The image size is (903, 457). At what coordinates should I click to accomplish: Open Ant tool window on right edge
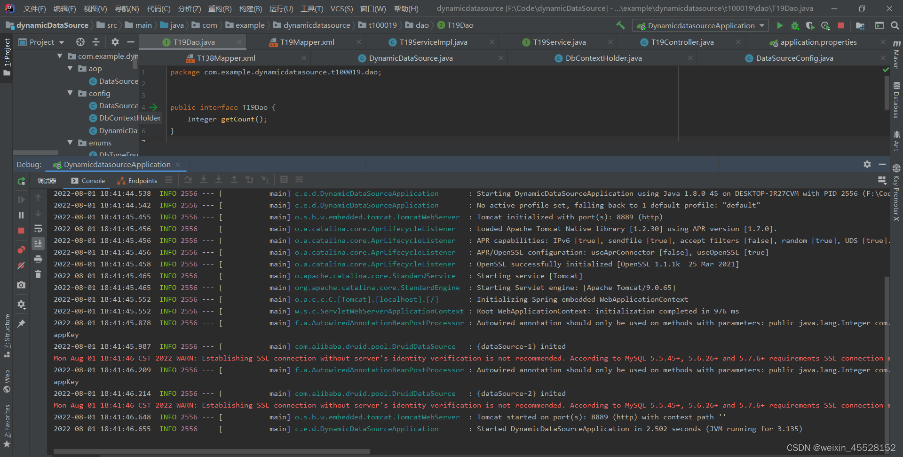coord(896,141)
